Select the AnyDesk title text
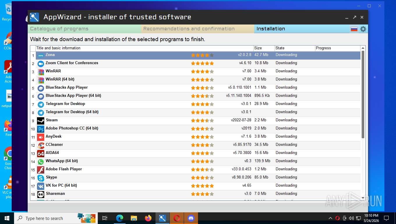The height and width of the screenshot is (224, 396). click(x=54, y=136)
